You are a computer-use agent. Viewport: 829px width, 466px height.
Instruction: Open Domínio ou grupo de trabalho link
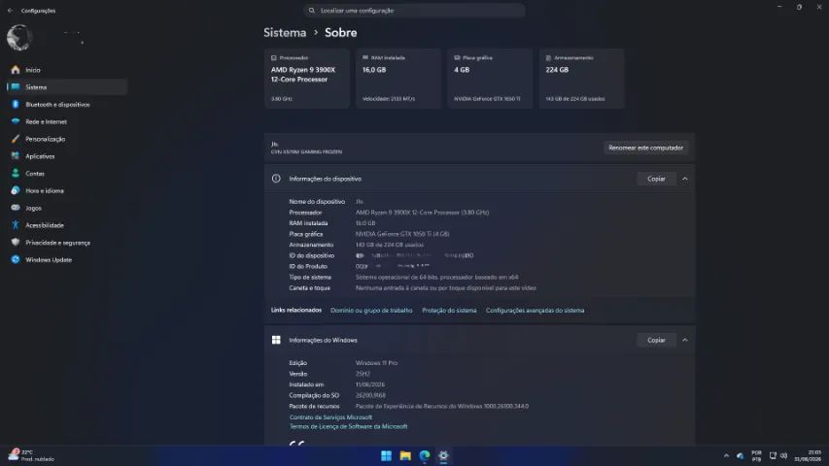coord(371,310)
